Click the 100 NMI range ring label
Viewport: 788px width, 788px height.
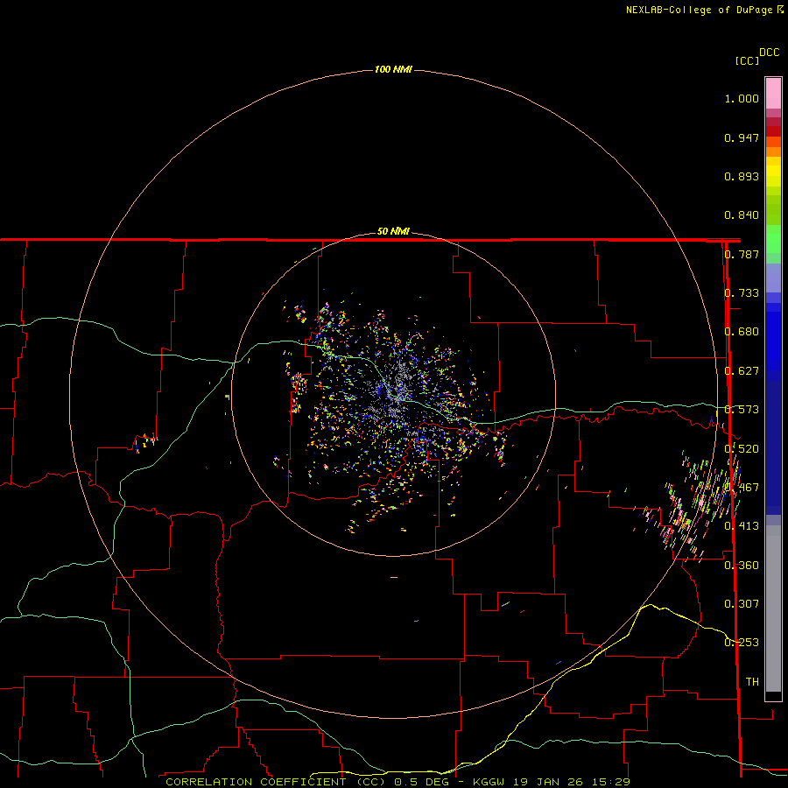(393, 69)
